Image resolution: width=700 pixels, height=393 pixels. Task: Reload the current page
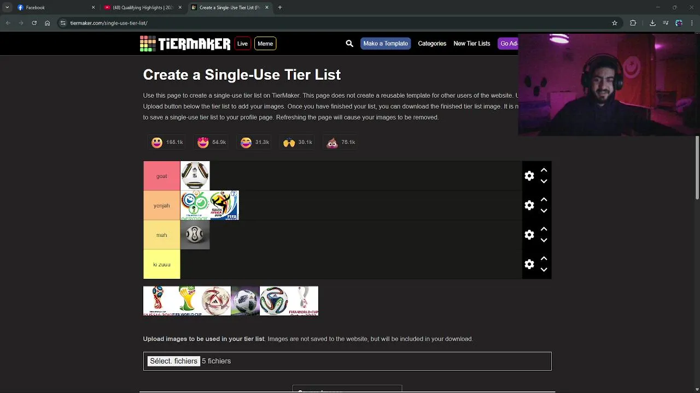(34, 23)
